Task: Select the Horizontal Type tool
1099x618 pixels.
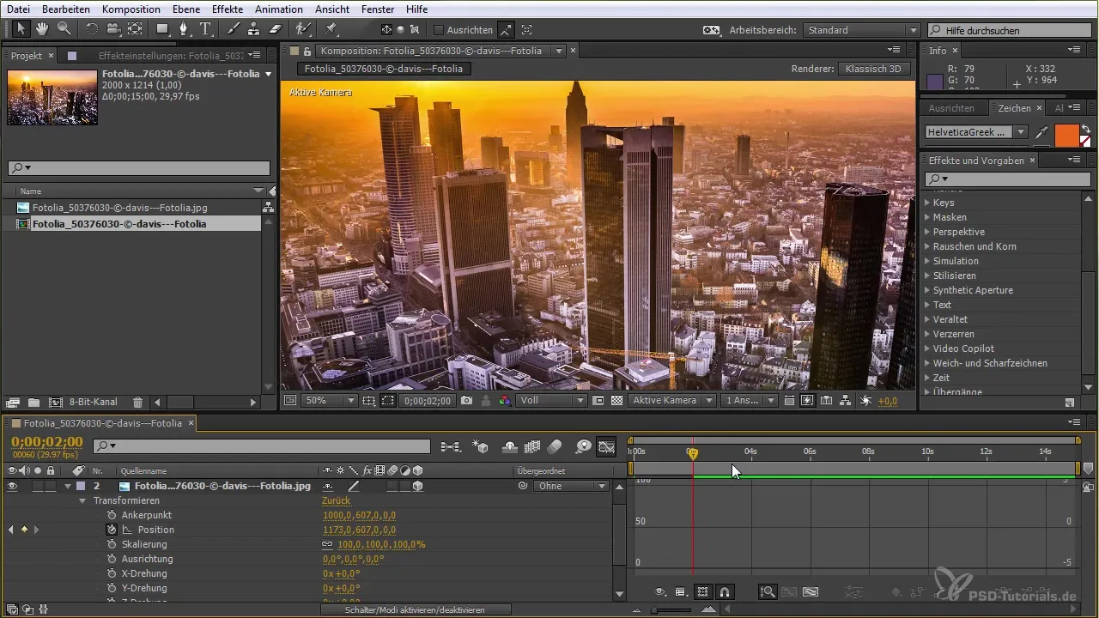Action: point(205,28)
